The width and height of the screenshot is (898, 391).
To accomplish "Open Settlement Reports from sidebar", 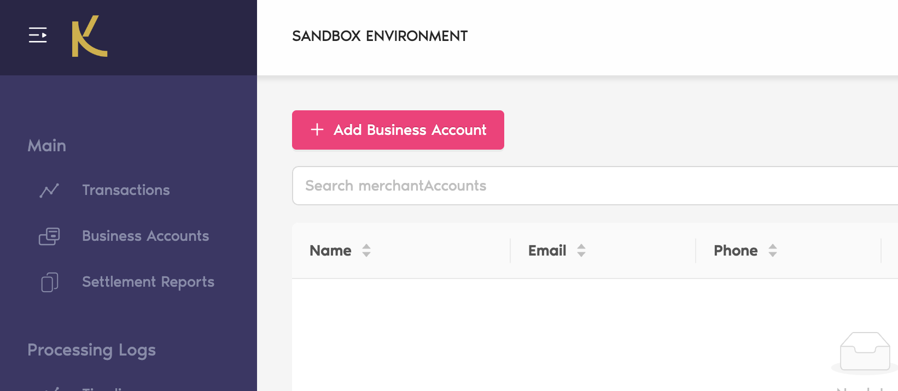I will [x=148, y=282].
